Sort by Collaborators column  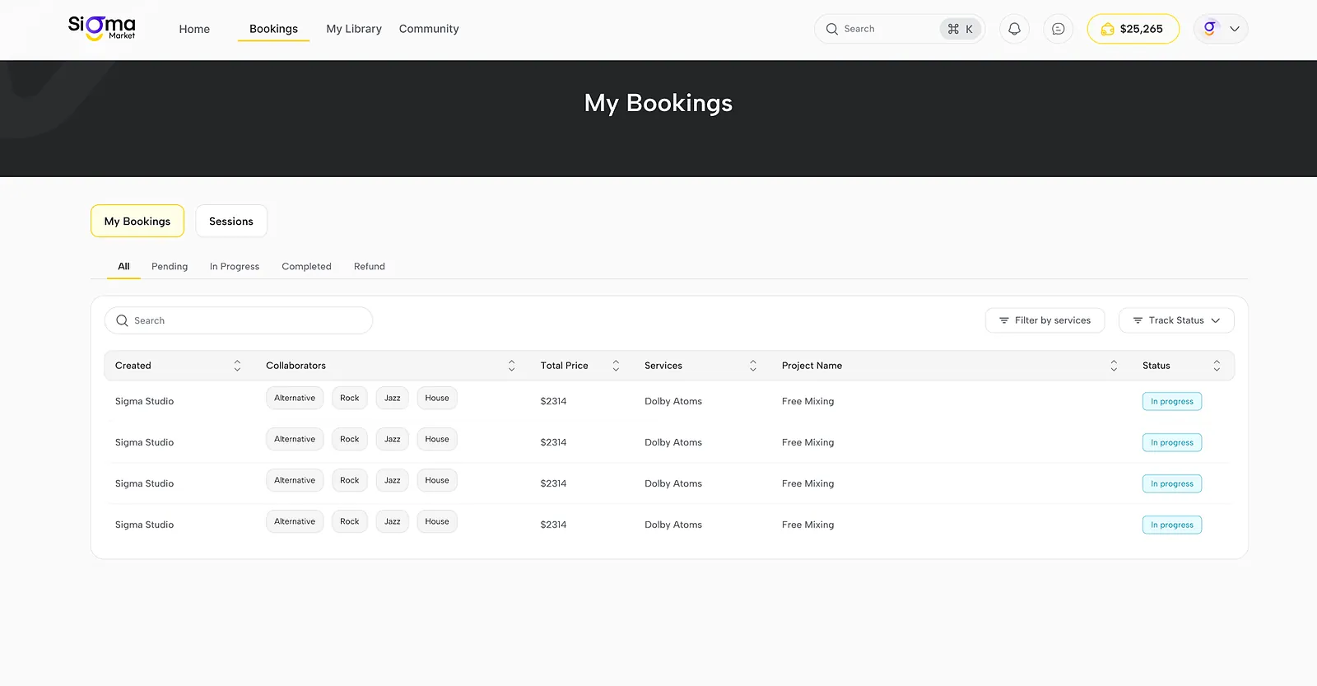(x=511, y=366)
